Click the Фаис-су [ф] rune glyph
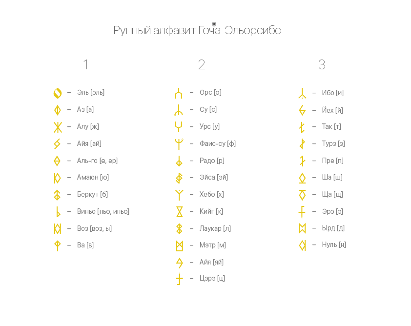 coord(179,144)
